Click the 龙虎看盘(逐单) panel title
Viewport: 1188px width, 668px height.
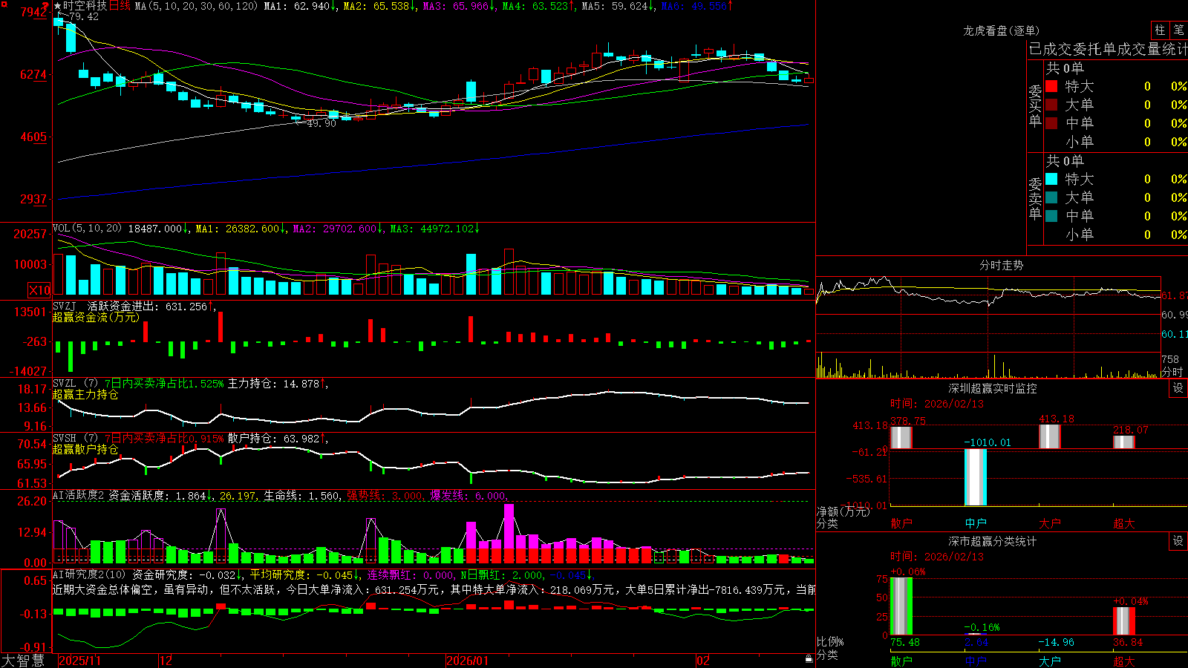tap(1001, 30)
